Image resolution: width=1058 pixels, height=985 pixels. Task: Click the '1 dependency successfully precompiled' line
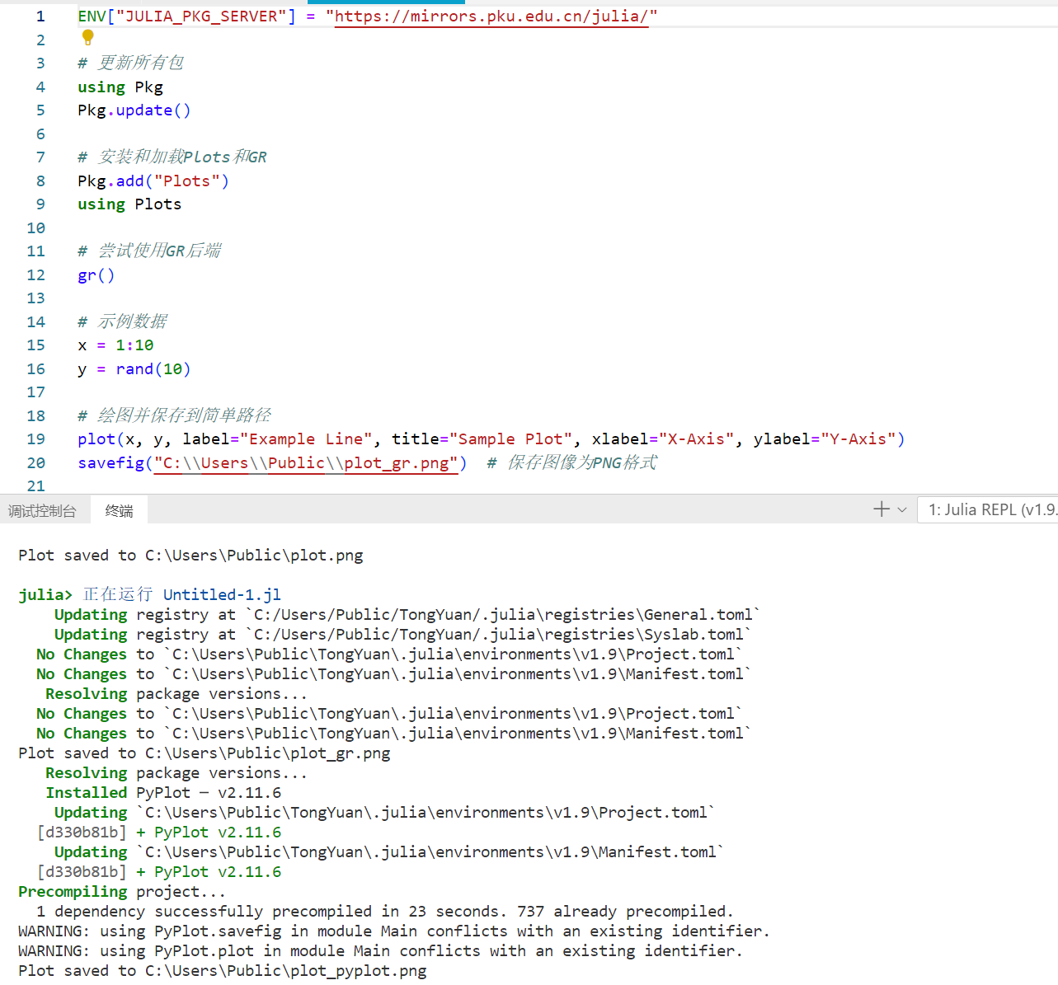coord(385,912)
